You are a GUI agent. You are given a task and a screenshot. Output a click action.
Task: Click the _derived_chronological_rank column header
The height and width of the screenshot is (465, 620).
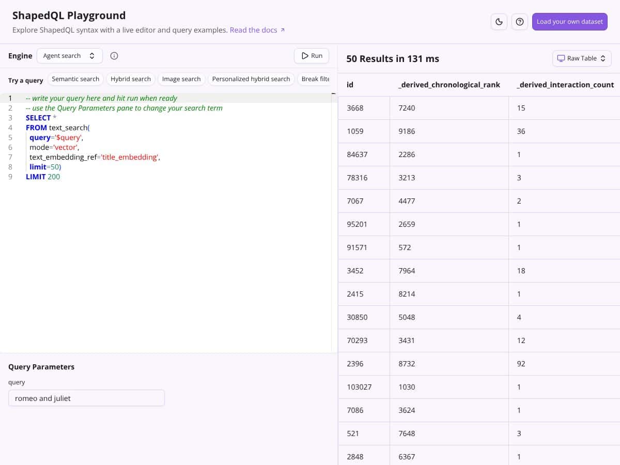pyautogui.click(x=449, y=84)
